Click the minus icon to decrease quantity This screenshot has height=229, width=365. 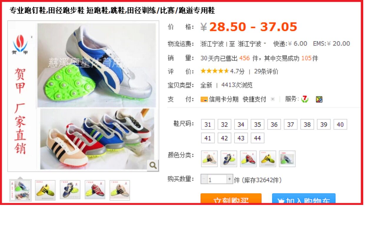pos(204,179)
